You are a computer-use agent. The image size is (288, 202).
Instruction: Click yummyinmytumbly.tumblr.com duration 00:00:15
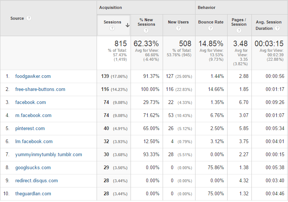(275, 154)
